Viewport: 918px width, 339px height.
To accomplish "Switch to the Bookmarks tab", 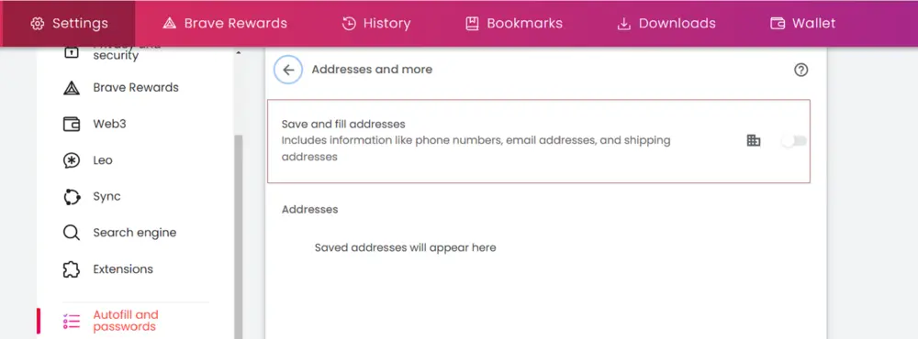I will tap(514, 24).
